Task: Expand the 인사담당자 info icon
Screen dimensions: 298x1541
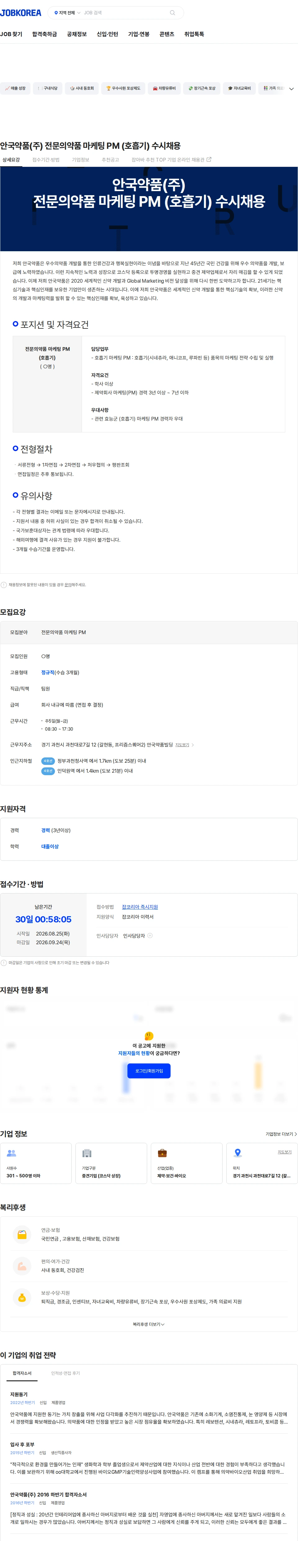Action: click(150, 935)
